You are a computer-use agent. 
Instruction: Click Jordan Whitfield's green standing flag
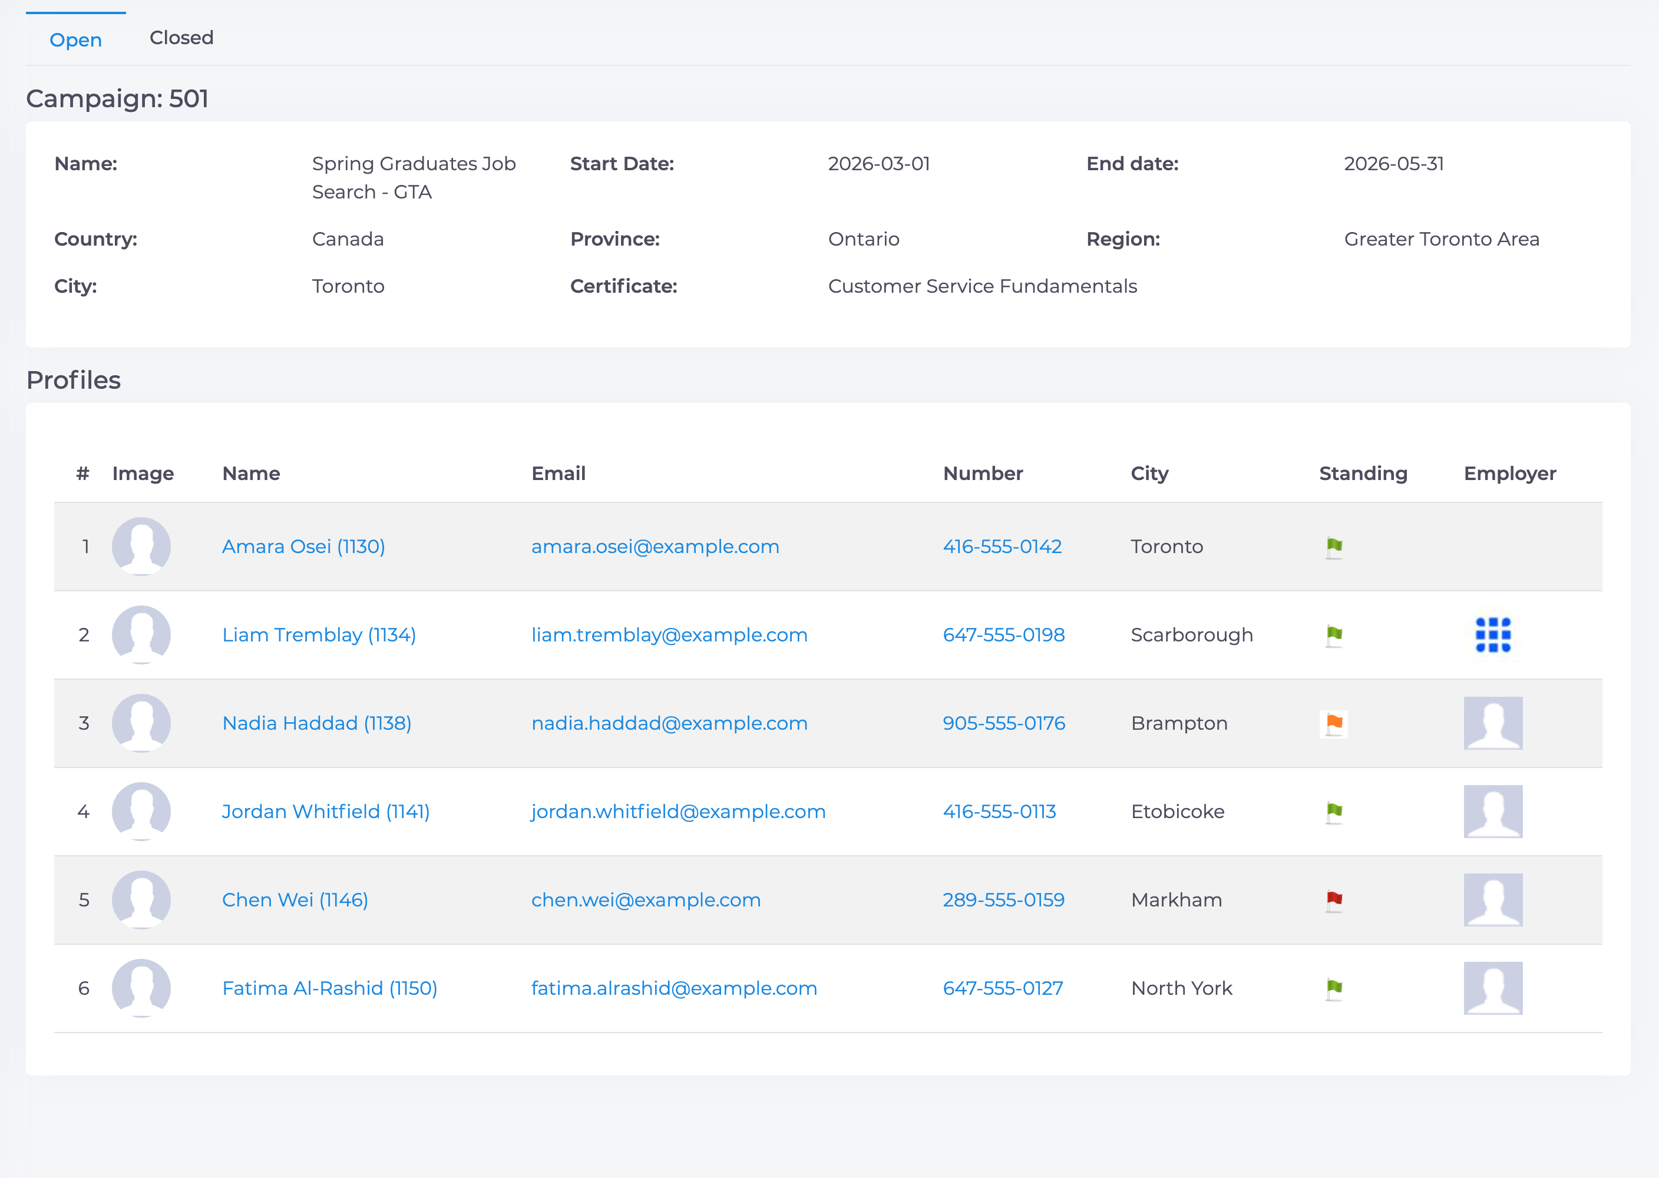pyautogui.click(x=1333, y=812)
